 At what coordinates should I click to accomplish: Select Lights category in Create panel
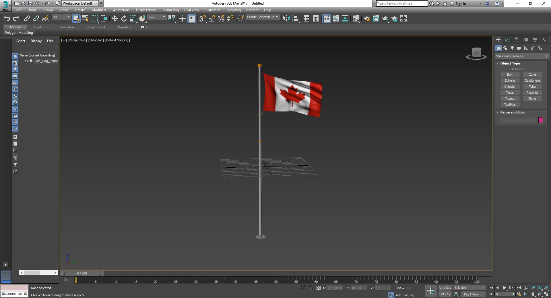pyautogui.click(x=512, y=48)
